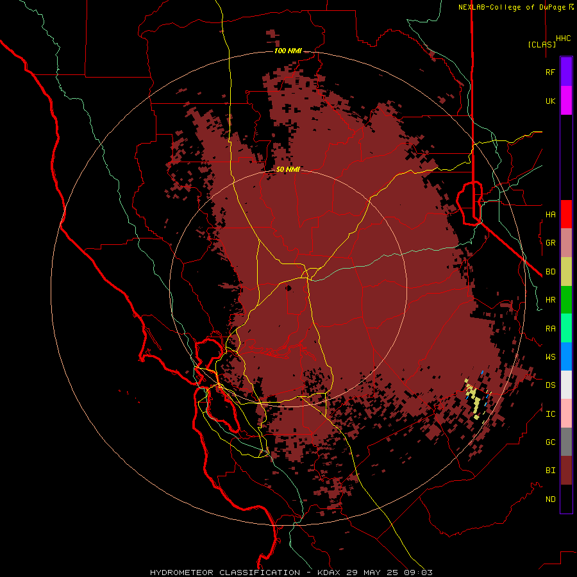The height and width of the screenshot is (577, 577).
Task: Click the BI brown legend swatch
Action: (x=566, y=471)
